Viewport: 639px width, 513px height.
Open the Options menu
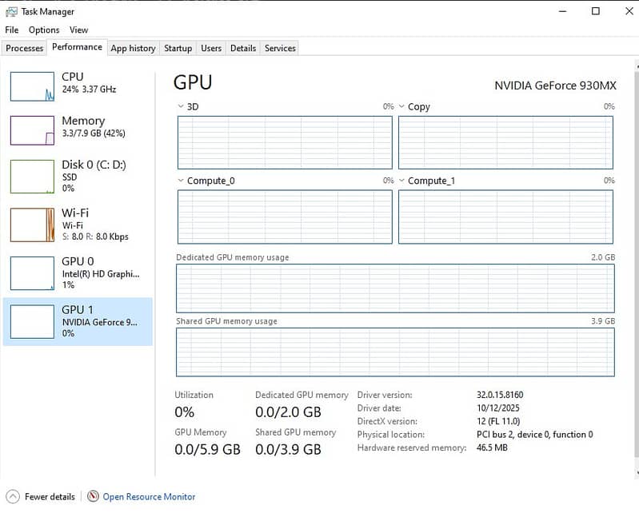[44, 30]
